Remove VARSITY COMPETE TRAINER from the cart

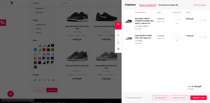click(205, 20)
